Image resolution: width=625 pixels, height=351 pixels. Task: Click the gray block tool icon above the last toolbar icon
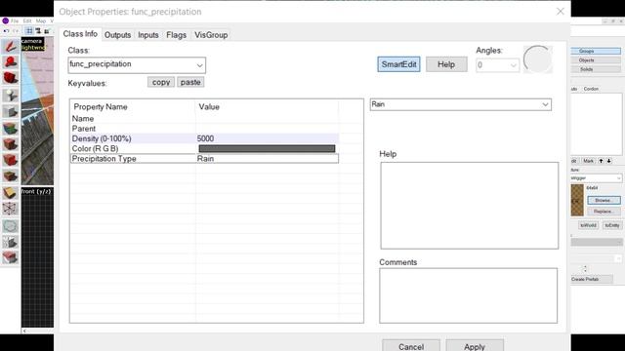tap(10, 242)
